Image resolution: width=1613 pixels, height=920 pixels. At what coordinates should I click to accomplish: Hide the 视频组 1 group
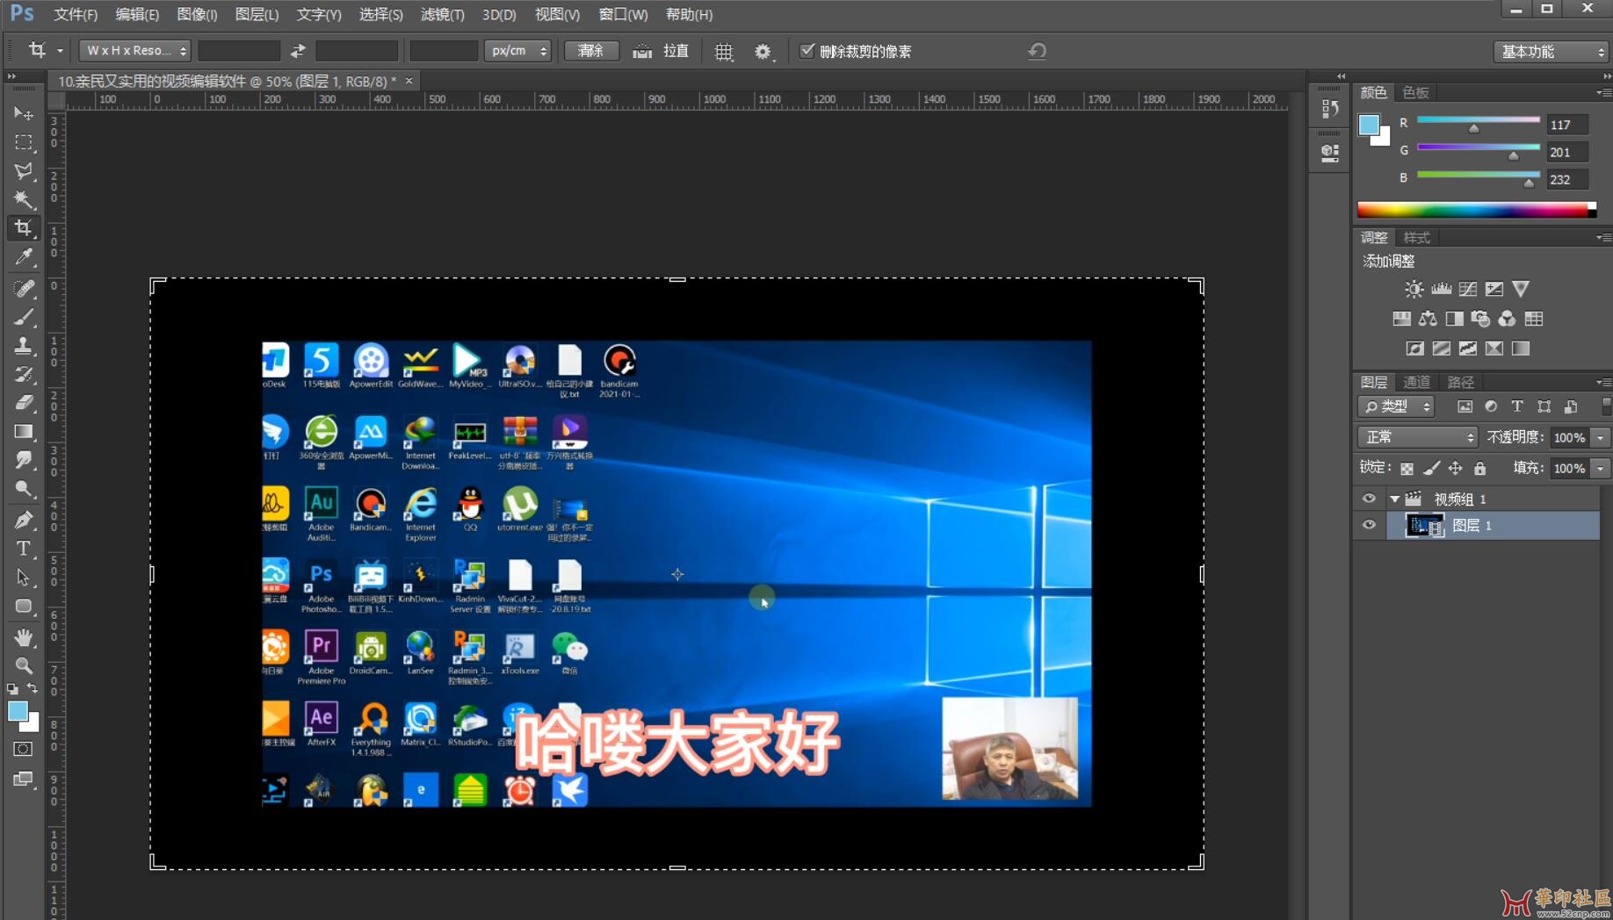click(x=1369, y=499)
